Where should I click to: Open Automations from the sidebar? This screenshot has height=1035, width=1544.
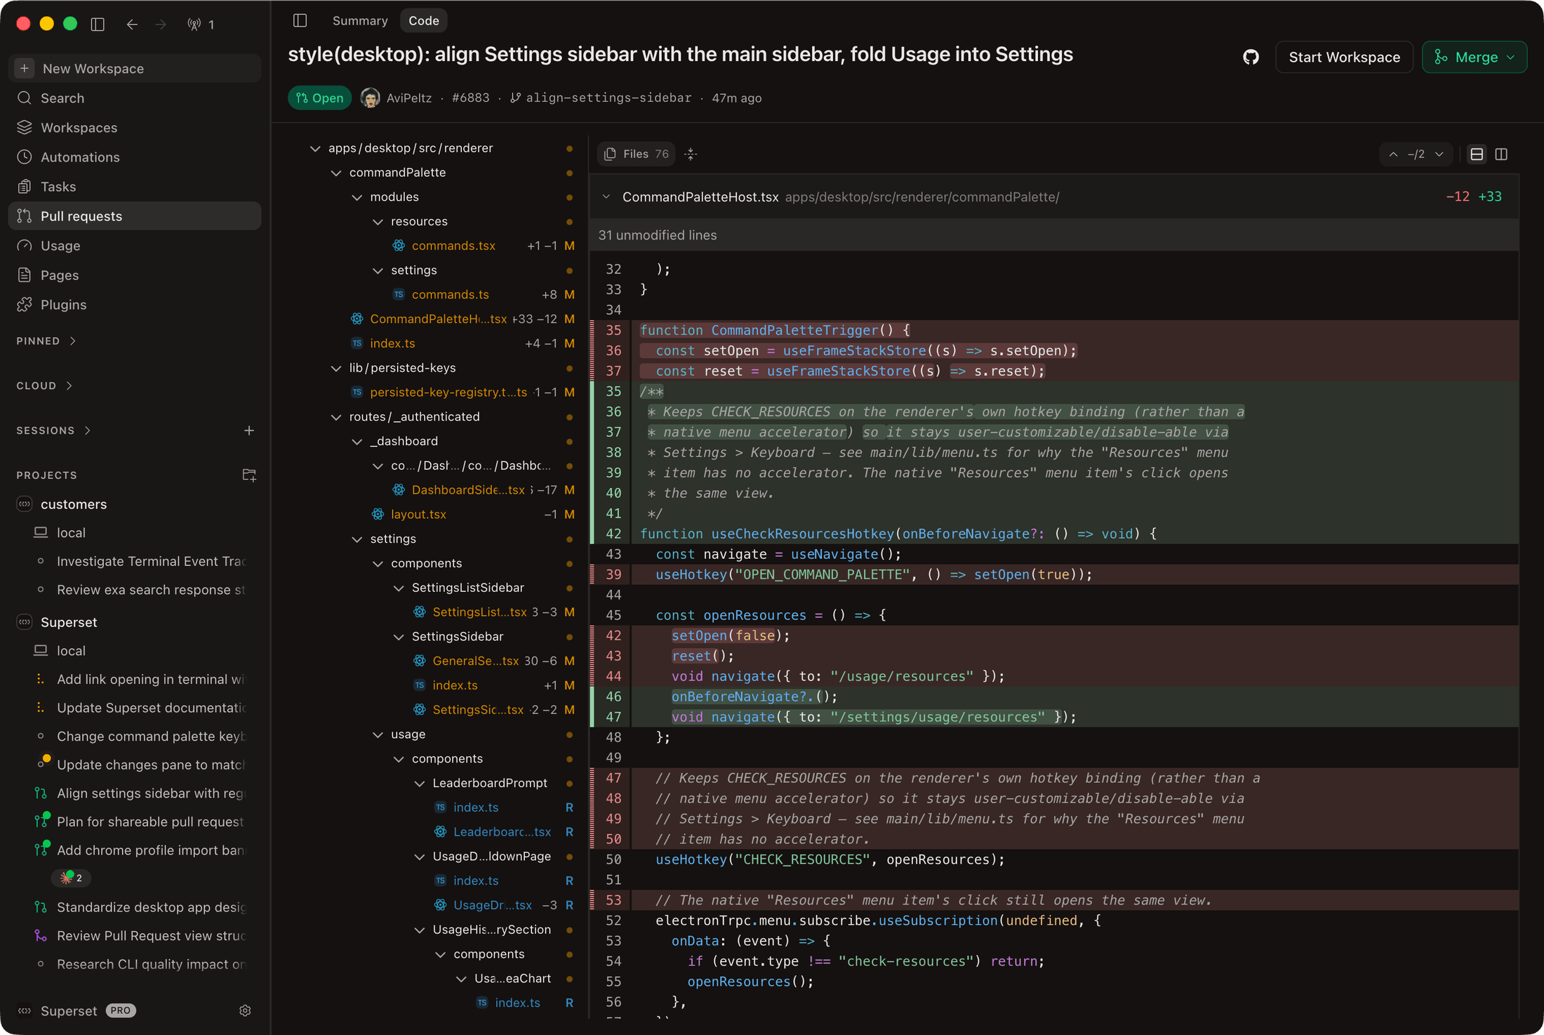(134, 157)
